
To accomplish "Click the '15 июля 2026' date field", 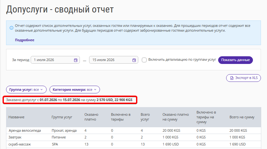I will pos(114,60).
